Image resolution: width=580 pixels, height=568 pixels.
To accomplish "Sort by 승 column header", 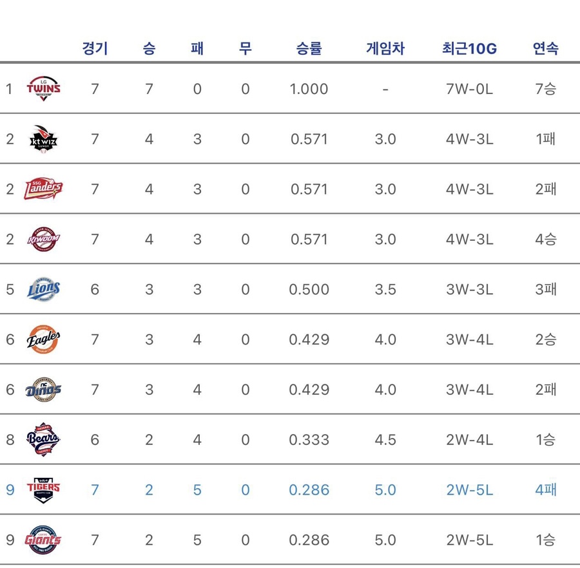I will pos(149,48).
